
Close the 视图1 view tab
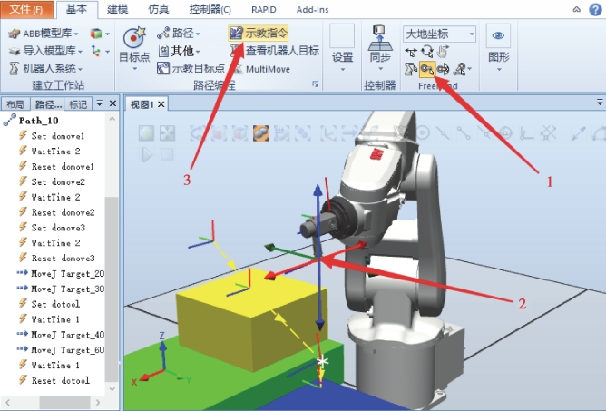pyautogui.click(x=161, y=104)
